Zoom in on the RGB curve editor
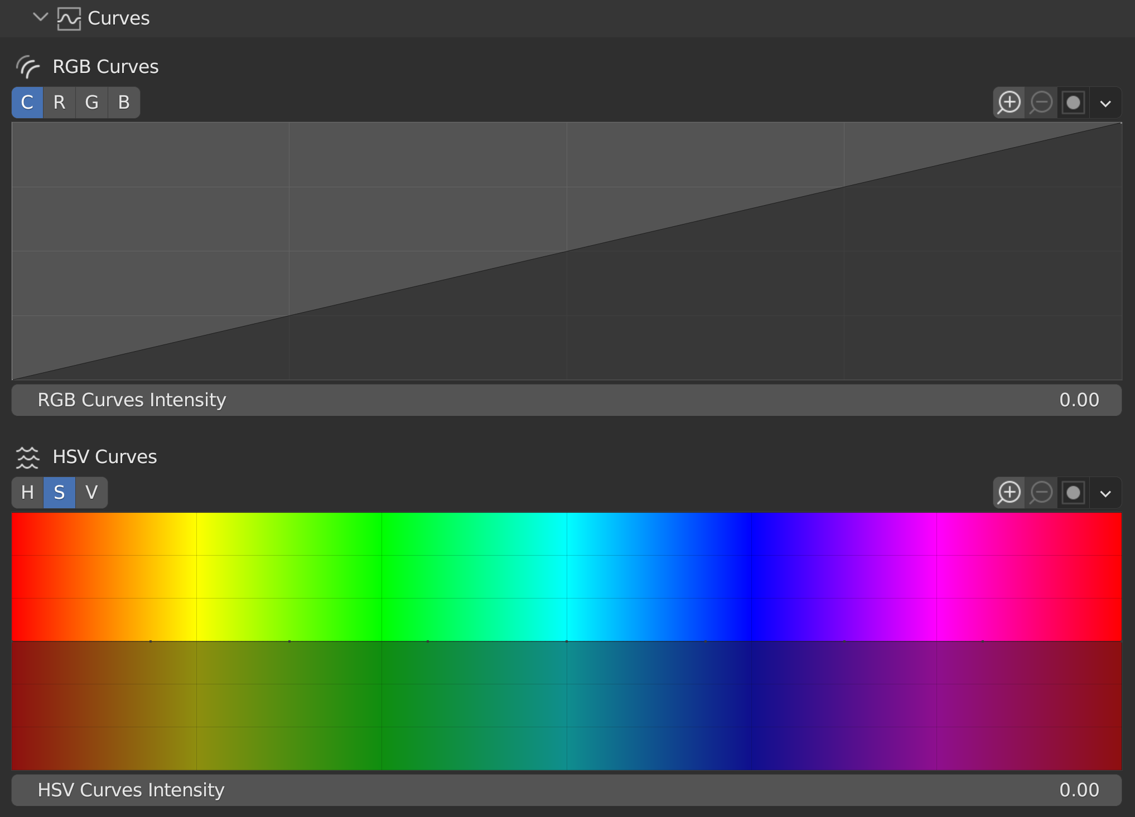 pos(1009,103)
